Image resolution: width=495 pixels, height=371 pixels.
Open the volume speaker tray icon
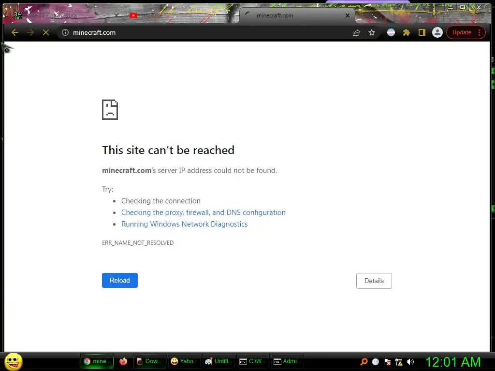410,361
